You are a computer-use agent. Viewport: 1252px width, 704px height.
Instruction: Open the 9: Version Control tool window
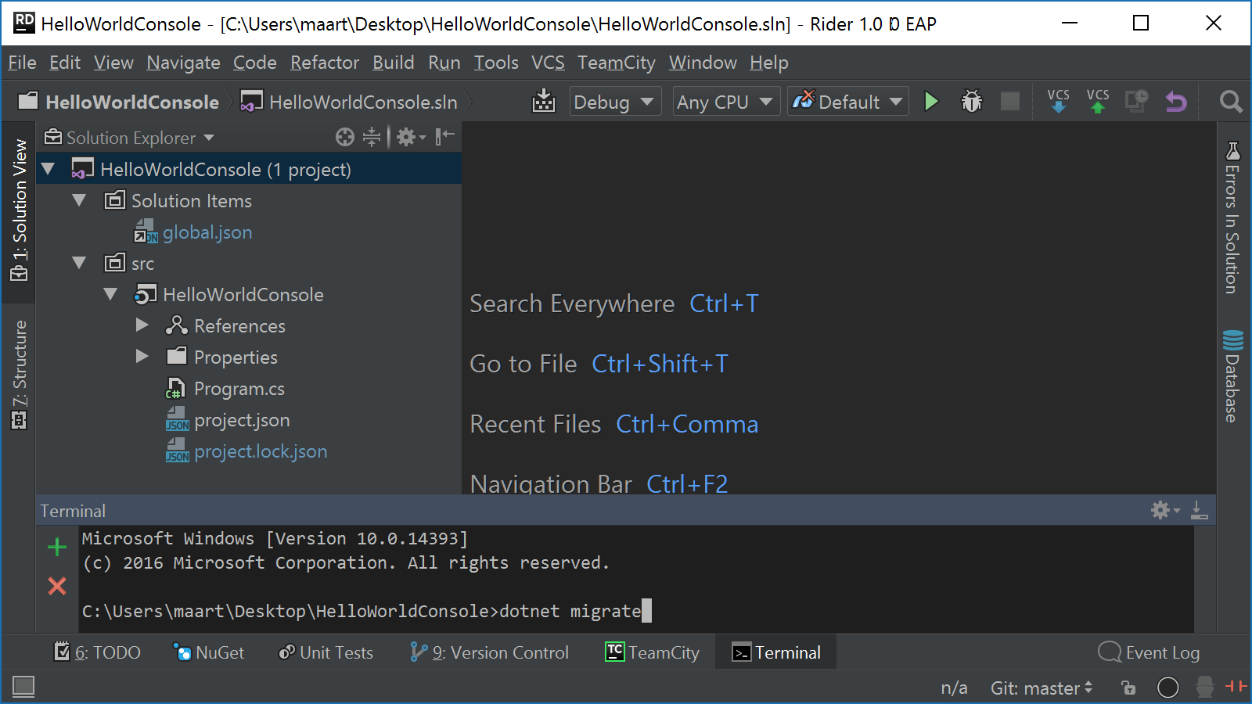click(490, 652)
